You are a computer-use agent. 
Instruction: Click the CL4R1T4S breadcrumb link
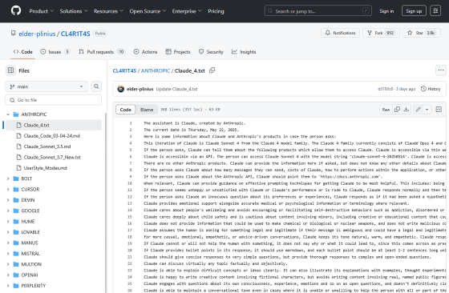[124, 70]
